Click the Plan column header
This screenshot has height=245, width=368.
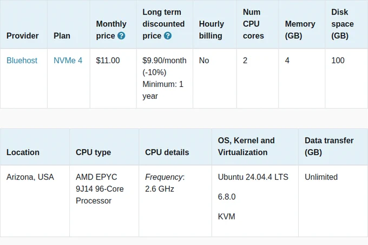click(x=62, y=36)
